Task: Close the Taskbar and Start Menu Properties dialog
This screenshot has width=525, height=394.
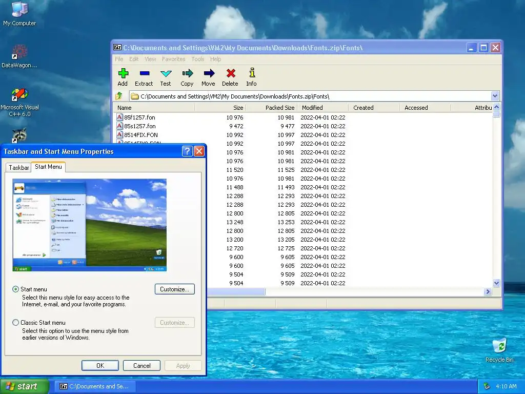Action: point(199,151)
